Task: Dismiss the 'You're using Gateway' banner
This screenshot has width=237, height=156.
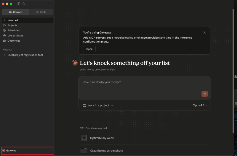Action: (205, 32)
